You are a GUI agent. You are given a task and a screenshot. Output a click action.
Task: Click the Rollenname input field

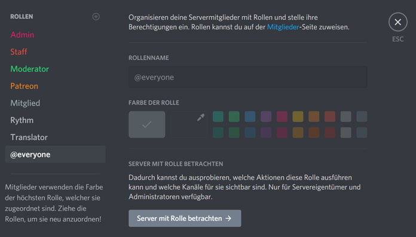[x=248, y=77]
